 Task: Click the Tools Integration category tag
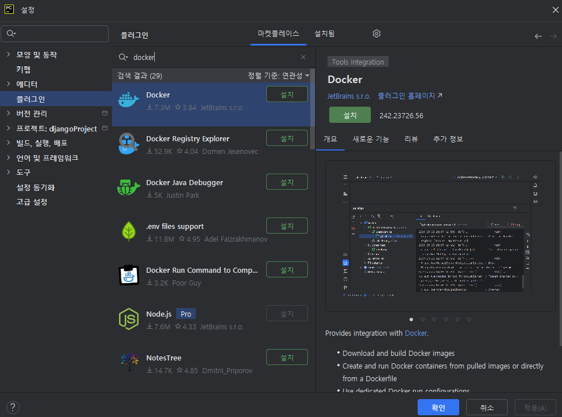[x=358, y=62]
